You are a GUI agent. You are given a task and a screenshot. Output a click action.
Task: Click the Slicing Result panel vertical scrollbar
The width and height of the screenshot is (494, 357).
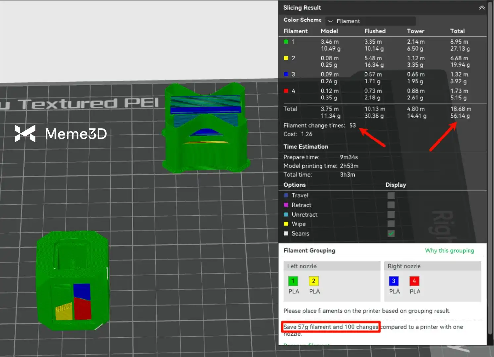tap(490, 165)
